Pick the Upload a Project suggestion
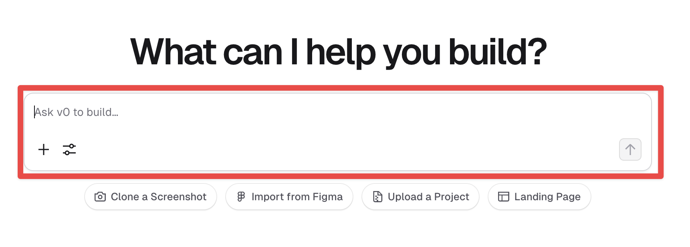The width and height of the screenshot is (690, 247). [421, 197]
